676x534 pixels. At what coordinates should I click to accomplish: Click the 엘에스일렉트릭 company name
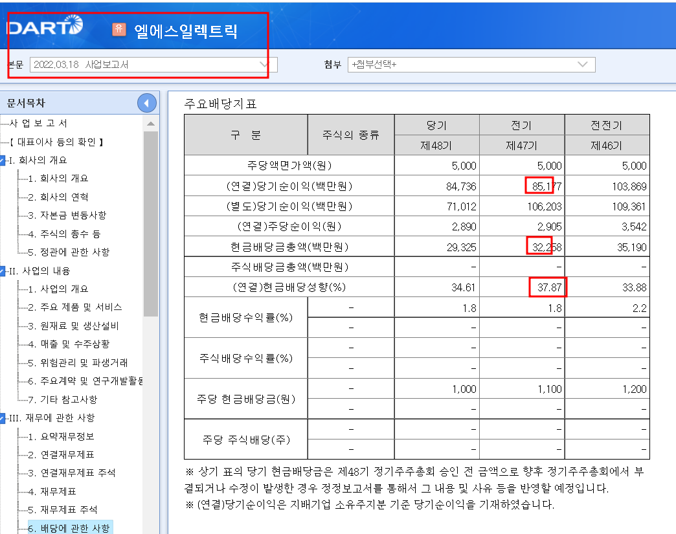[186, 30]
